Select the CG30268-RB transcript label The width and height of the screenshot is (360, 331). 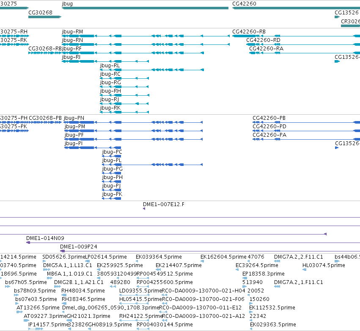pyautogui.click(x=45, y=49)
